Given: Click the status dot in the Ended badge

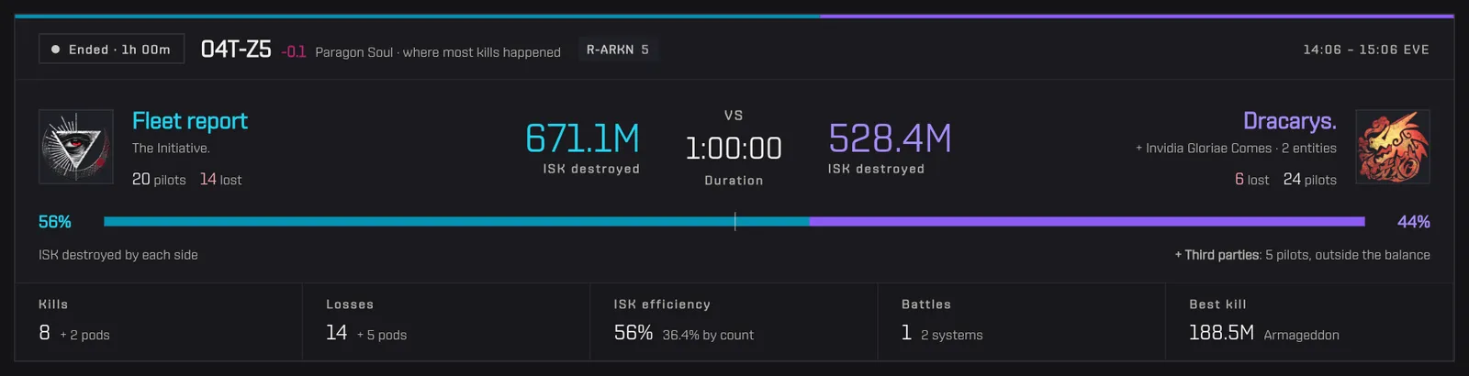Looking at the screenshot, I should [56, 50].
